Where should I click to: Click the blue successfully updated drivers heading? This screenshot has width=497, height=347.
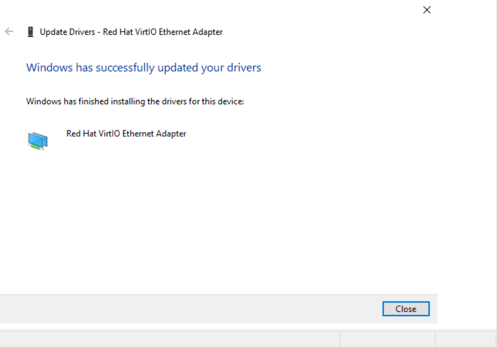(144, 68)
